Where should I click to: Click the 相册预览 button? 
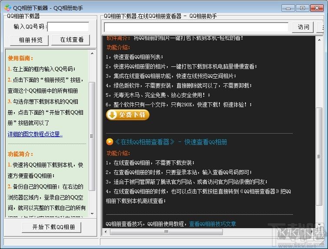point(29,40)
